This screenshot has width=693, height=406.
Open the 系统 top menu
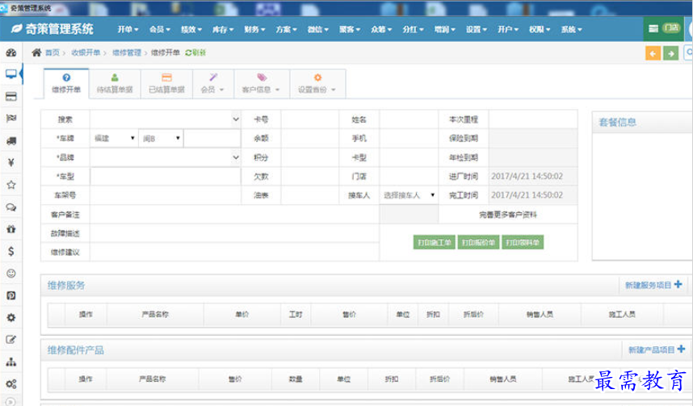[x=572, y=29]
